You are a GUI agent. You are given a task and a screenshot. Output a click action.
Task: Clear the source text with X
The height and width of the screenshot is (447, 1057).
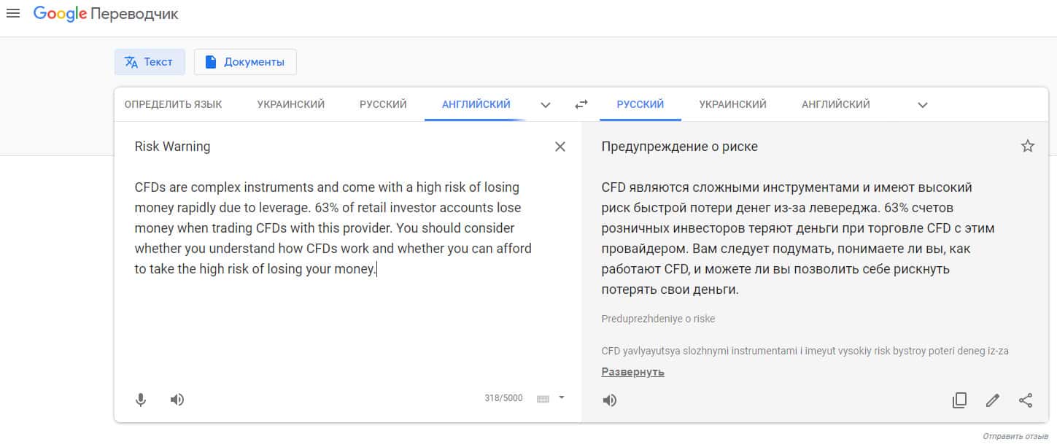pyautogui.click(x=560, y=147)
